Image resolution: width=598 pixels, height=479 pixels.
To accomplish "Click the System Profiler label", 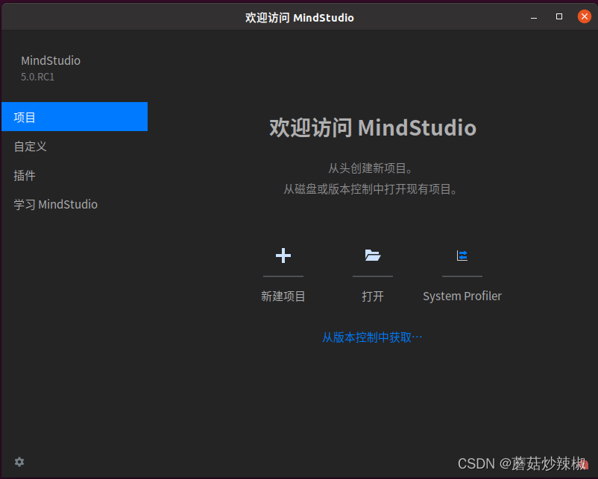I will click(x=462, y=296).
